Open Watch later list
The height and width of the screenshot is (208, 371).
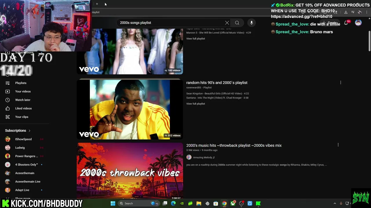(23, 100)
